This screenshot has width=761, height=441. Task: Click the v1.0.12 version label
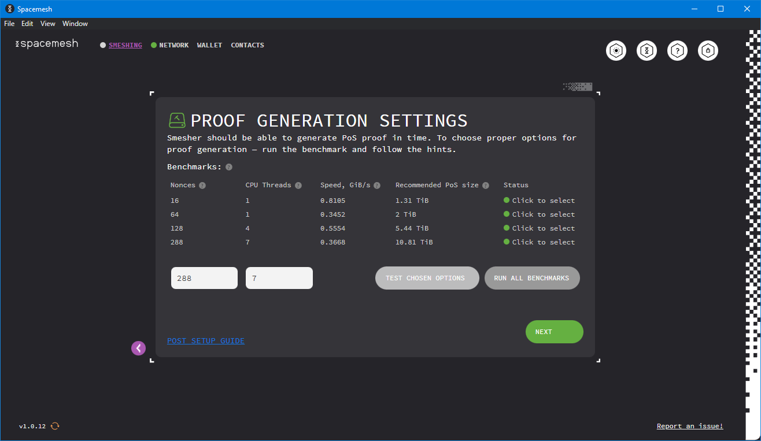(32, 426)
